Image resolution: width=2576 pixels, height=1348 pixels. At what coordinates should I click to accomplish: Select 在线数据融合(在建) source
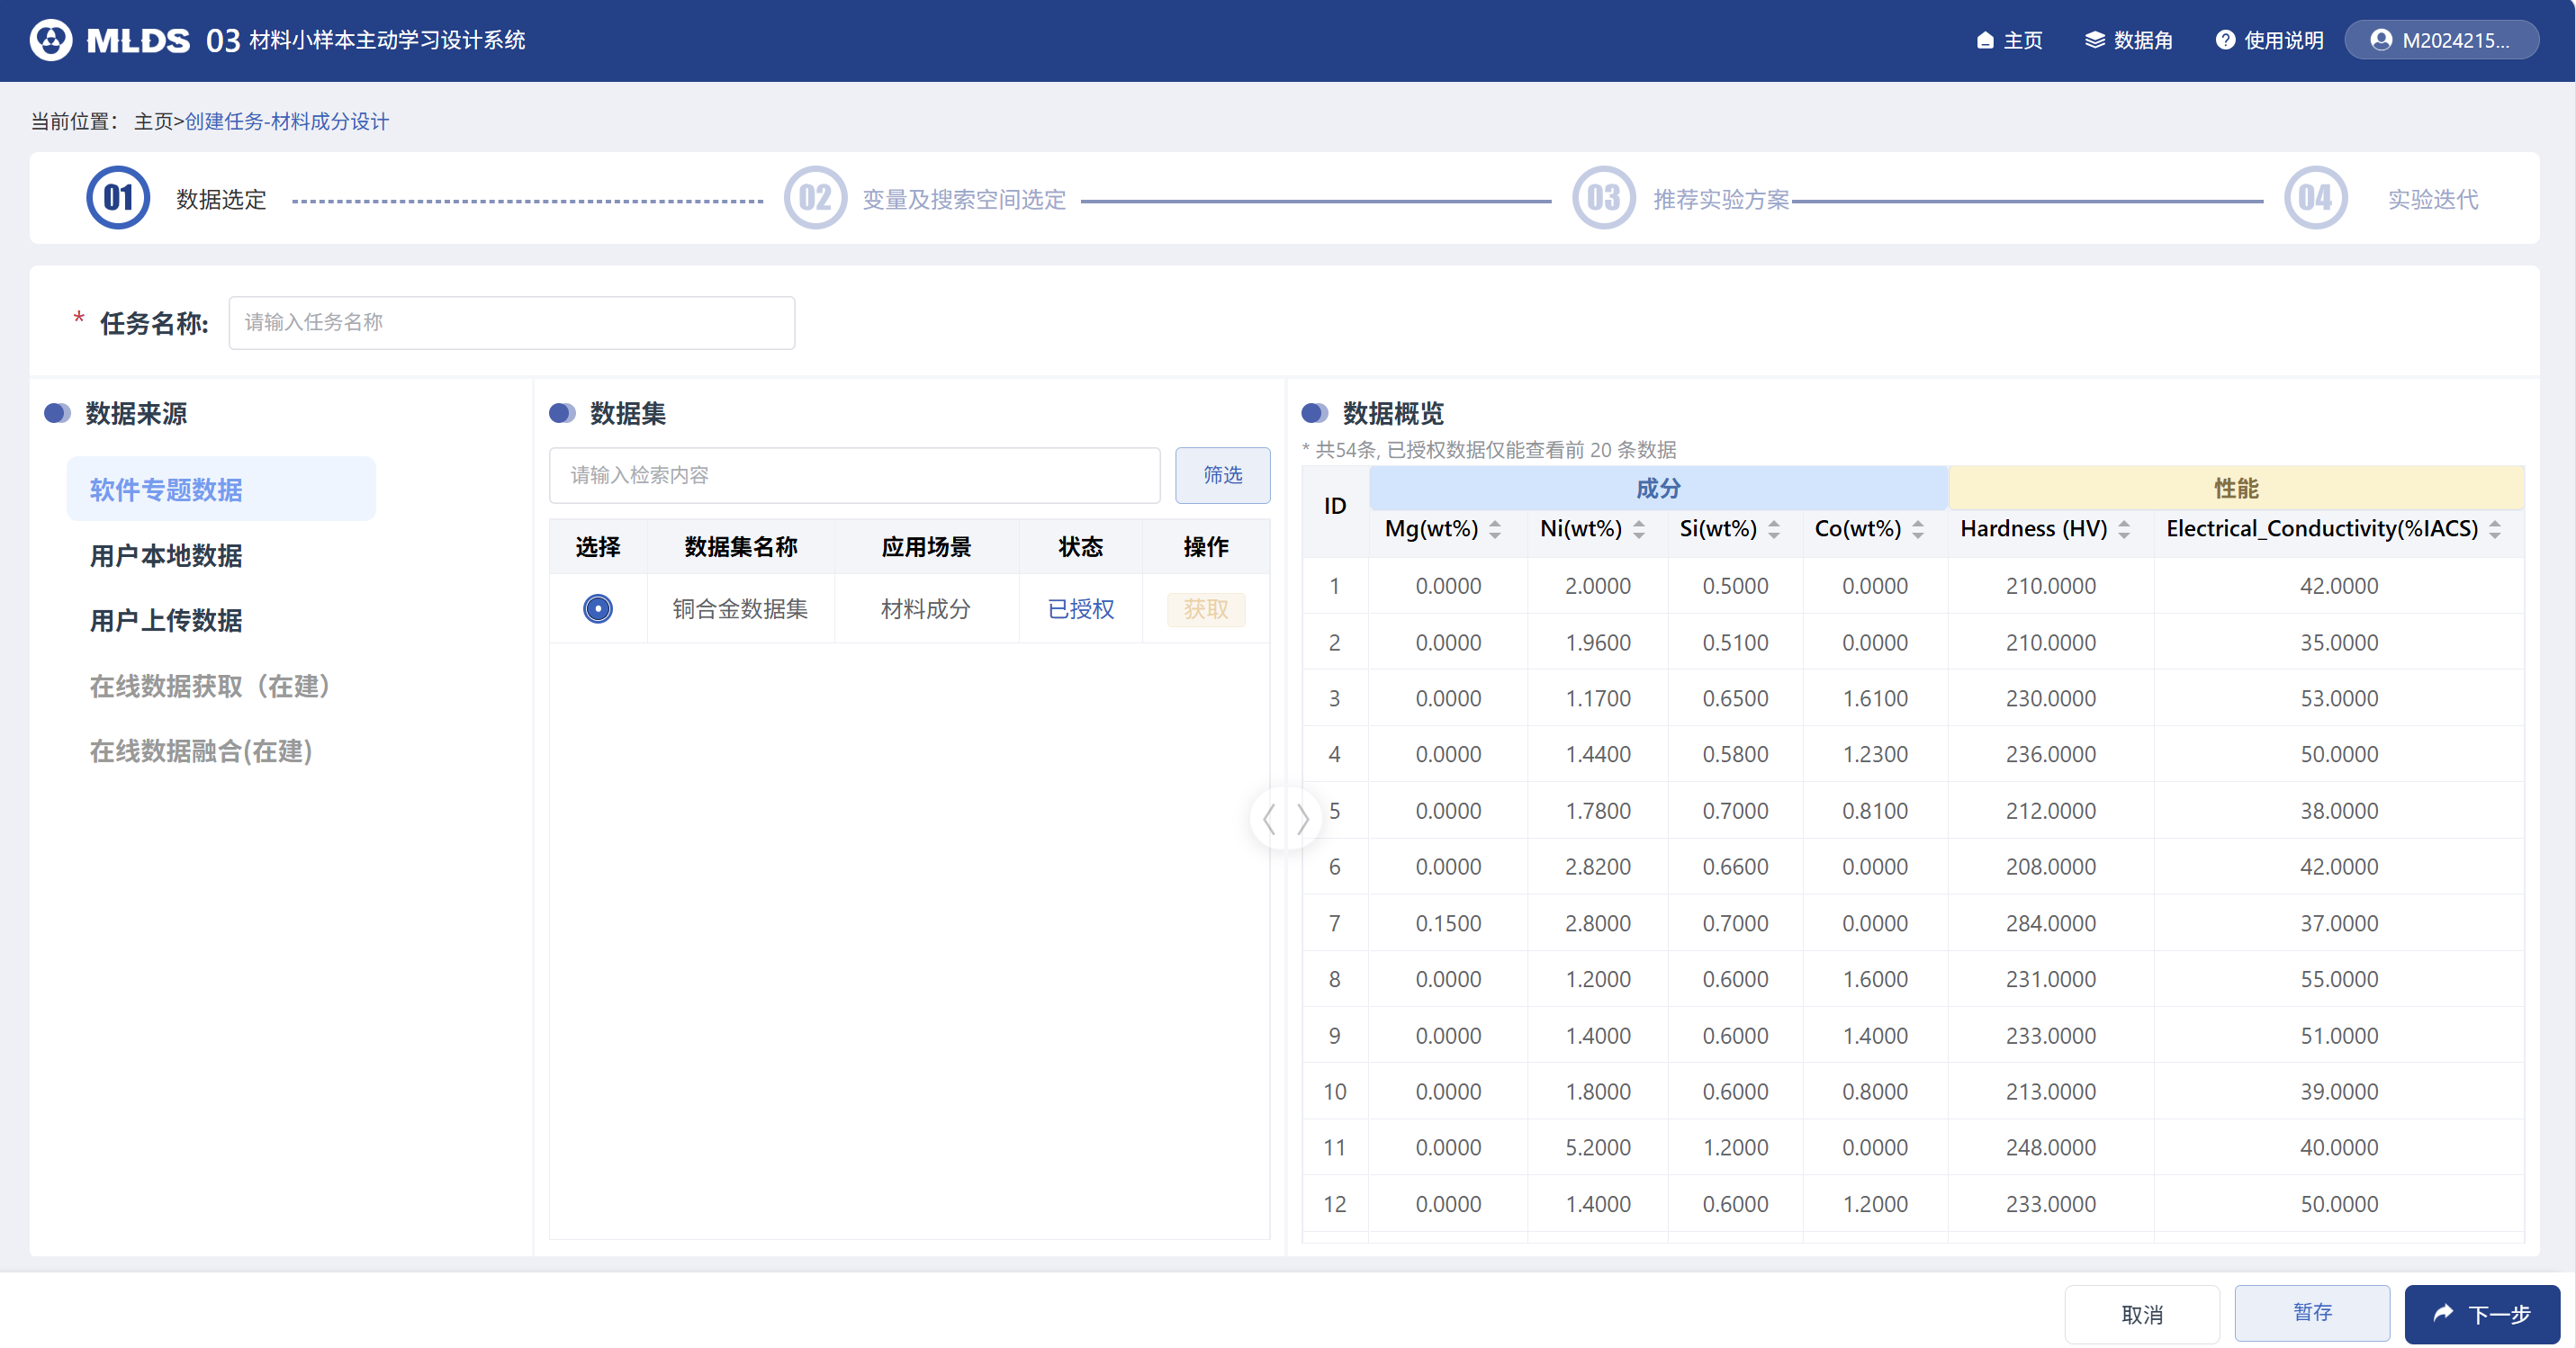201,751
